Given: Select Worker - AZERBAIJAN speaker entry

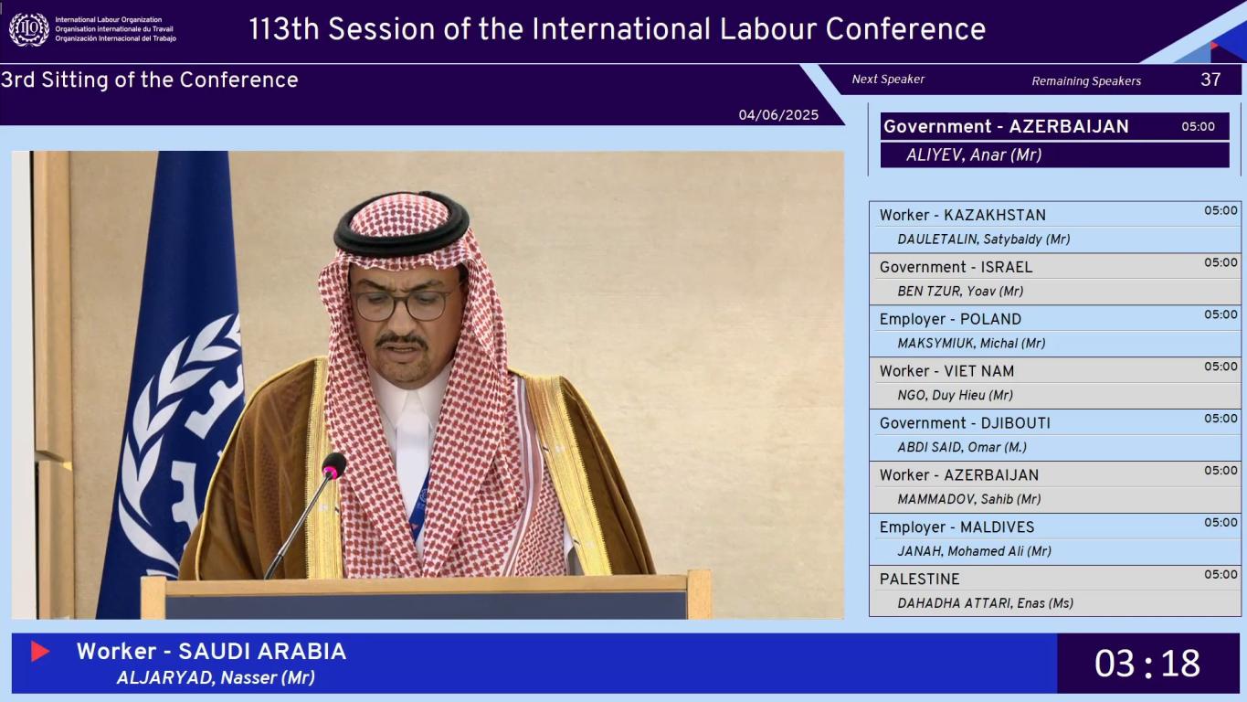Looking at the screenshot, I should click(1055, 487).
